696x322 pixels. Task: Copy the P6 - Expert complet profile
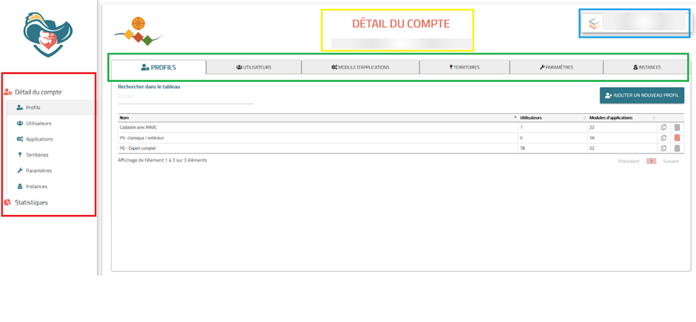pos(663,148)
